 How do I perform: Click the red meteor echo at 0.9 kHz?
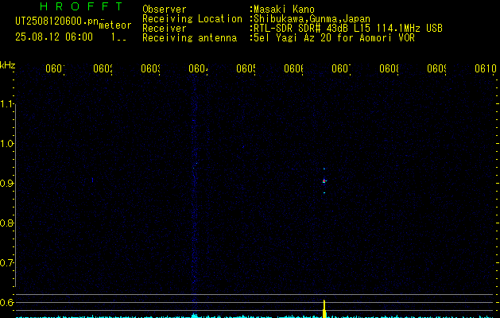(x=324, y=181)
